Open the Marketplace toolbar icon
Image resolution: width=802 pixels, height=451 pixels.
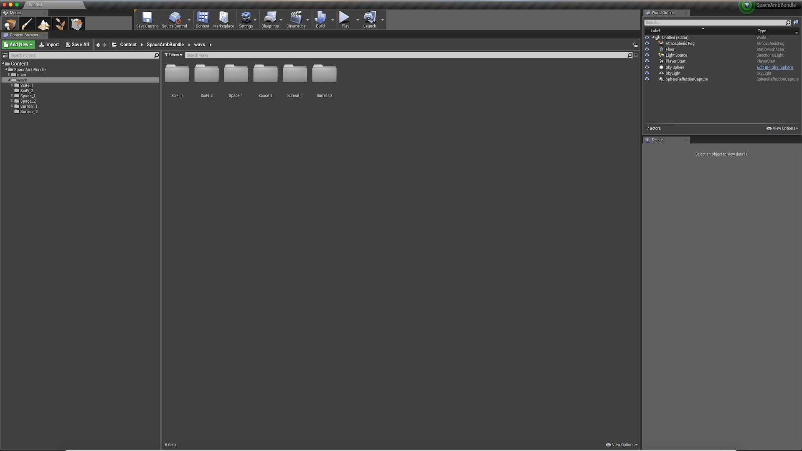tap(223, 19)
